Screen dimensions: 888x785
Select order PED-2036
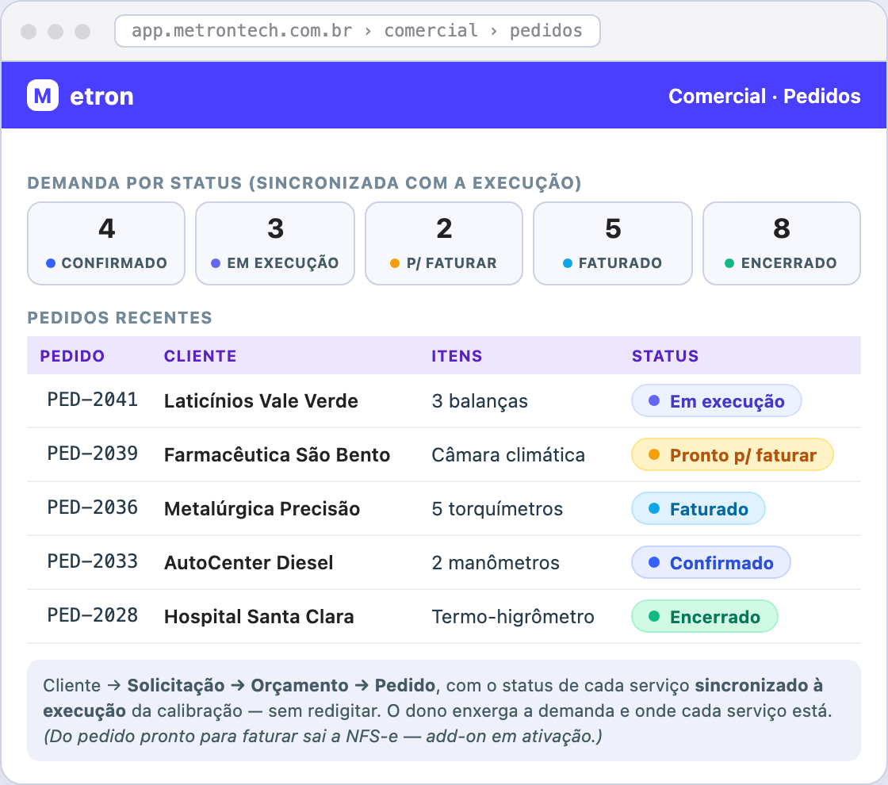click(x=92, y=507)
